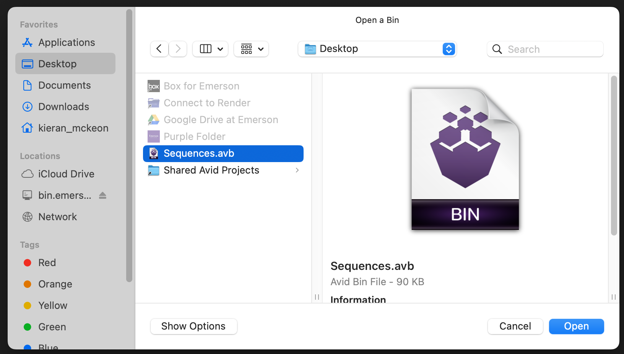Viewport: 624px width, 354px height.
Task: Click the Show Options button
Action: point(193,326)
